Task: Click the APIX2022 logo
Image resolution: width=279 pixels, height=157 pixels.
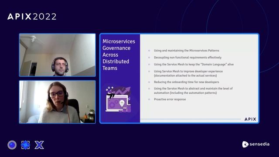Action: (x=32, y=17)
